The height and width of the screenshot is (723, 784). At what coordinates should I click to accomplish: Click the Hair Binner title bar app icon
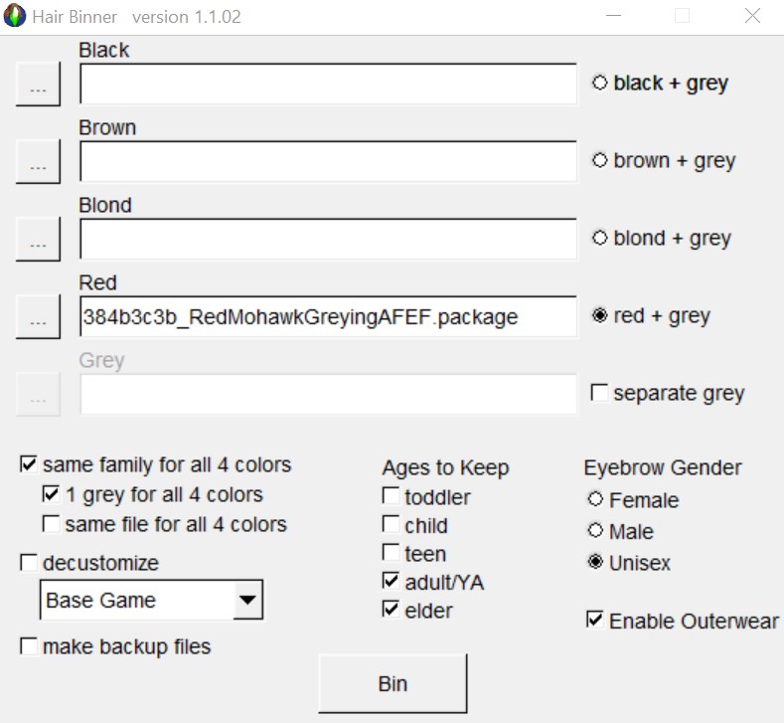(x=16, y=17)
